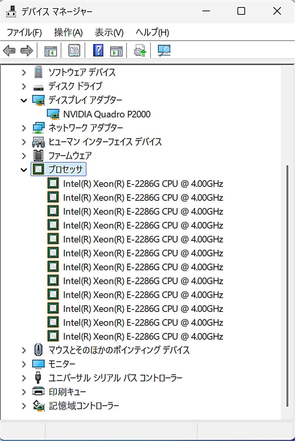
Task: Expand the ディスク ドライブ node
Action: point(24,86)
